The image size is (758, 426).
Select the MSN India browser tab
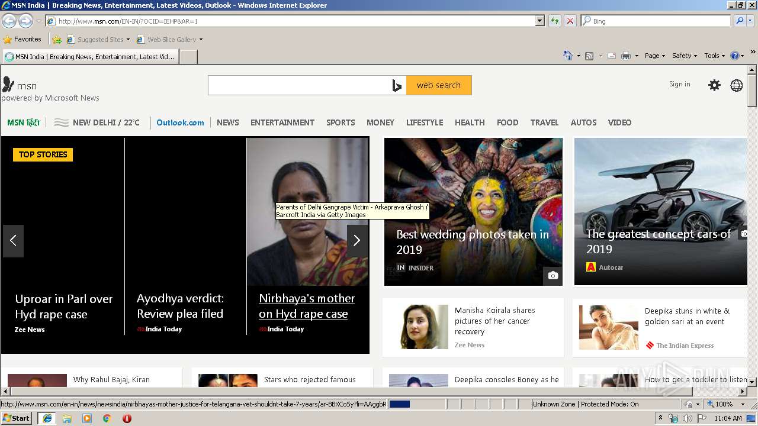(x=90, y=57)
